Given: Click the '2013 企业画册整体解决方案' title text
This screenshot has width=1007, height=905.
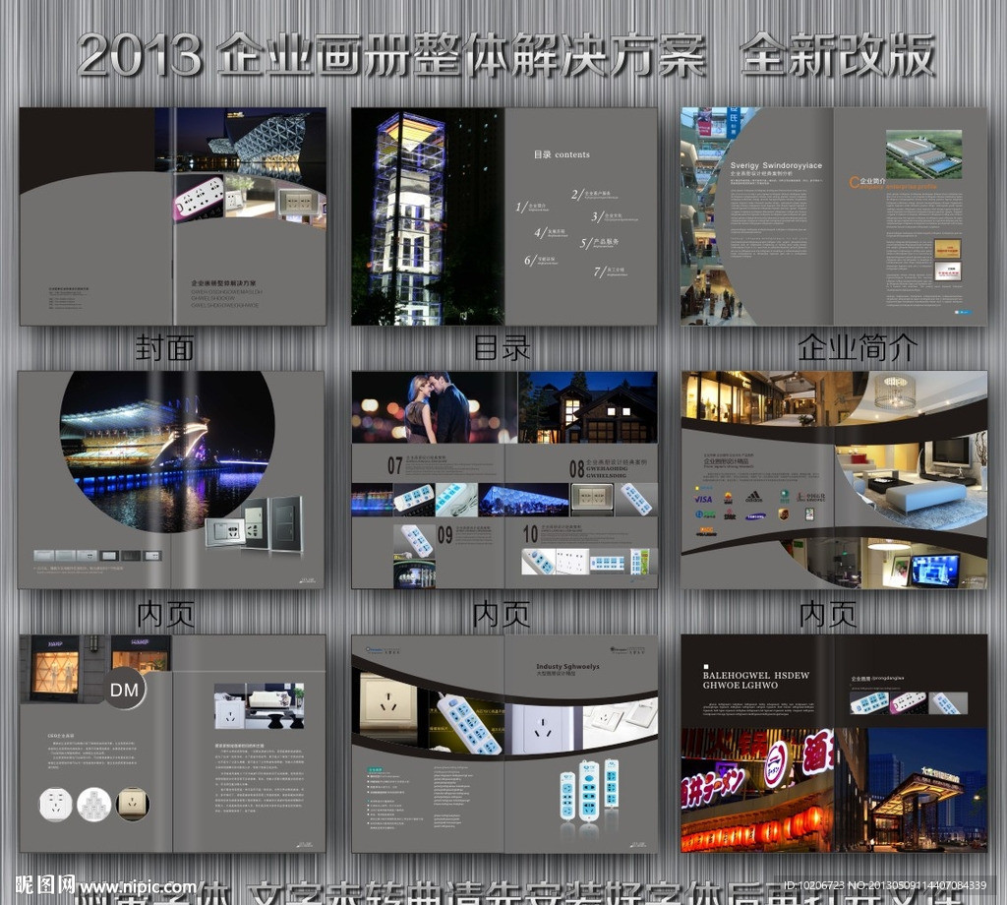Looking at the screenshot, I should [x=391, y=56].
